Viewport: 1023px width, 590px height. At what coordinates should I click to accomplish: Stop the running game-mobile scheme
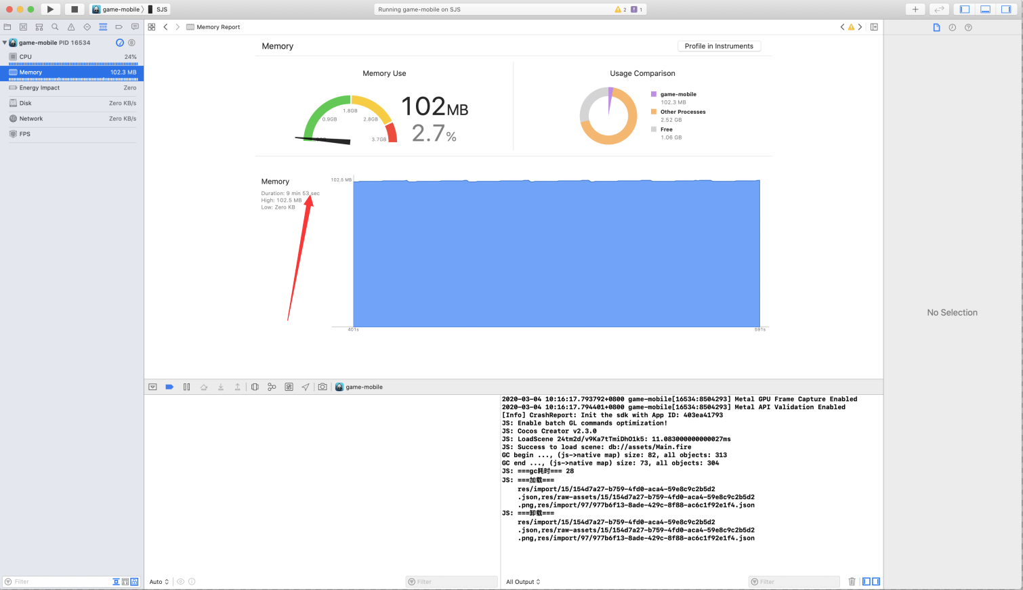[x=75, y=9]
